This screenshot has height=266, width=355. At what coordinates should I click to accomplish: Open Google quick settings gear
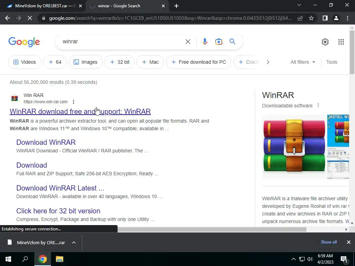pos(325,42)
